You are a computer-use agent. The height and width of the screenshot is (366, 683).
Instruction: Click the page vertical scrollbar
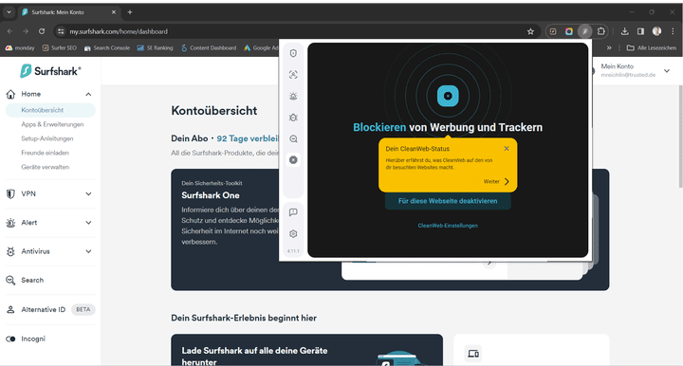tap(680, 137)
